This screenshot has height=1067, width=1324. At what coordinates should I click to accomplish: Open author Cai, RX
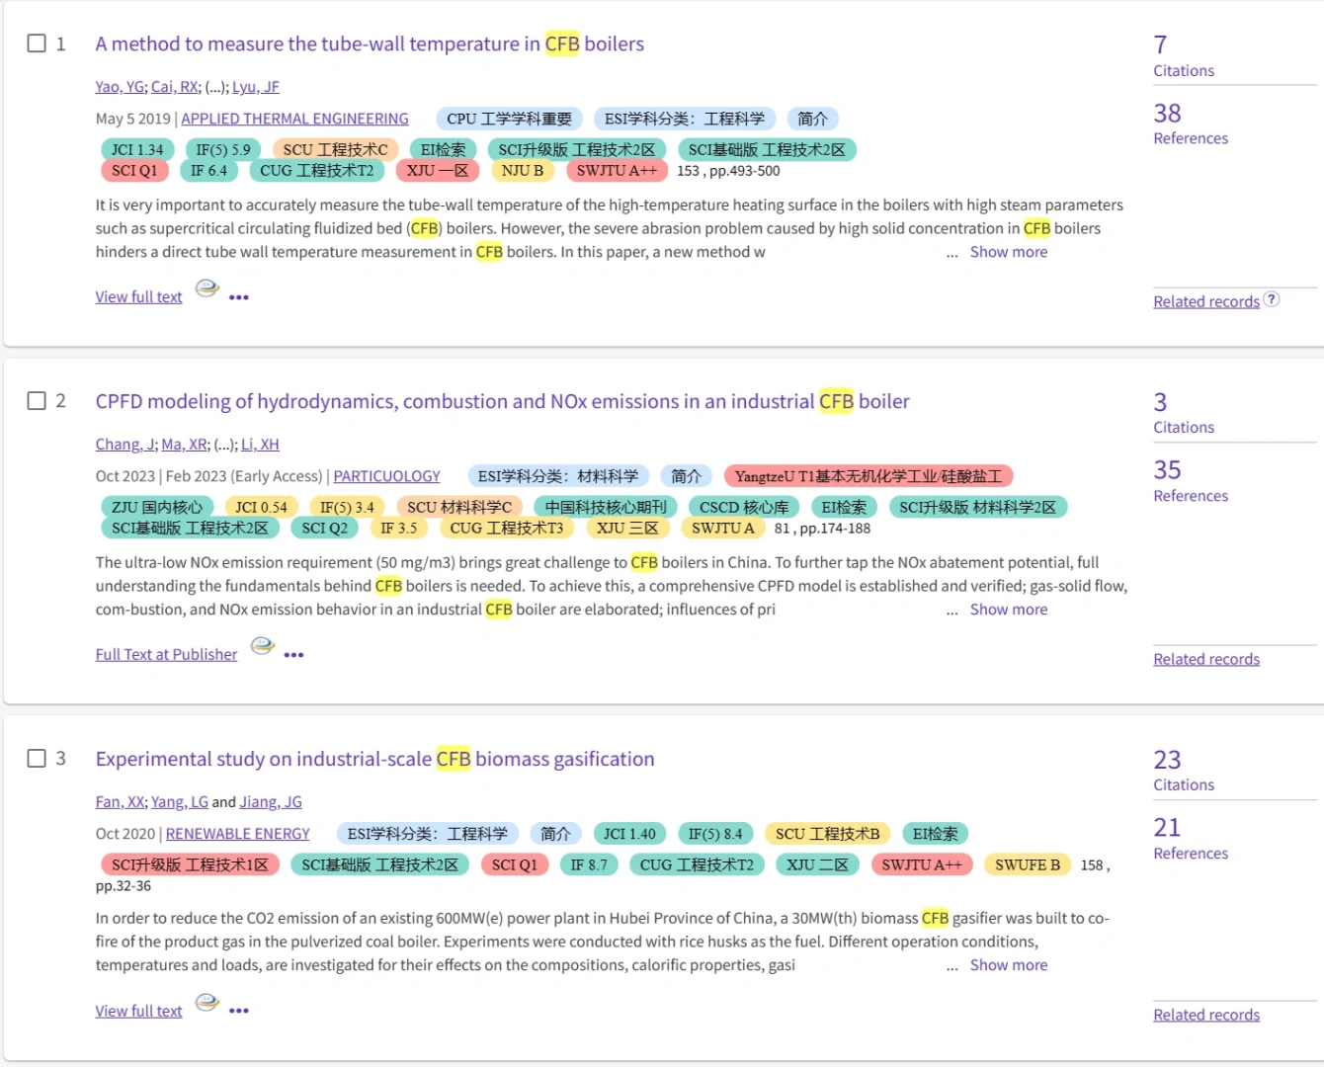click(x=175, y=87)
